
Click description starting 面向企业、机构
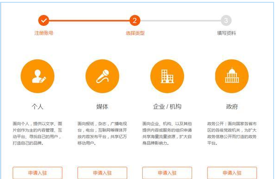tap(167, 133)
